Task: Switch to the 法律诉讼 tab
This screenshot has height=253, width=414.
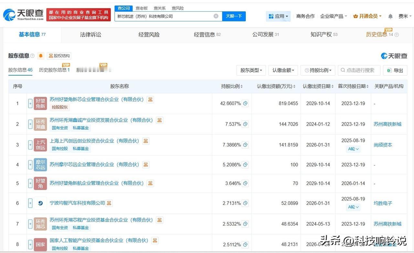Action: point(91,35)
